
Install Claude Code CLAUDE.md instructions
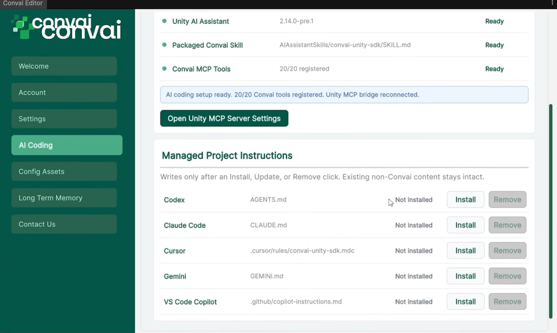466,225
